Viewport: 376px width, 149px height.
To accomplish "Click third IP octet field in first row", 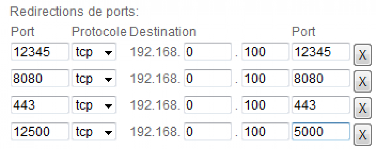I will pos(207,52).
